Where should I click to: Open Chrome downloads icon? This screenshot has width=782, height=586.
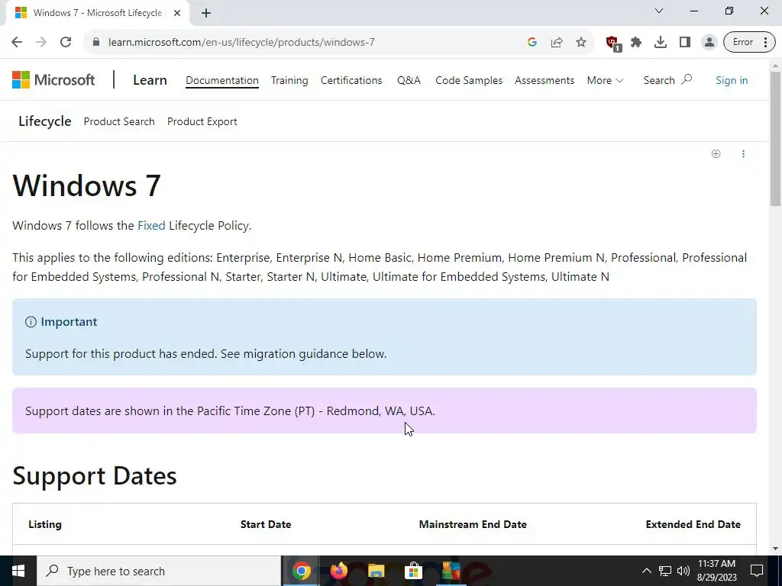coord(661,43)
